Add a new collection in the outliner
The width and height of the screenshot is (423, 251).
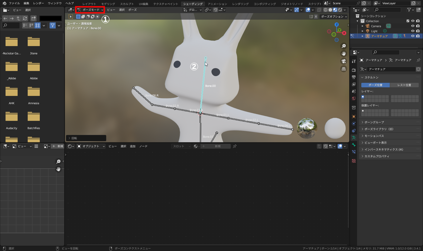point(418,10)
